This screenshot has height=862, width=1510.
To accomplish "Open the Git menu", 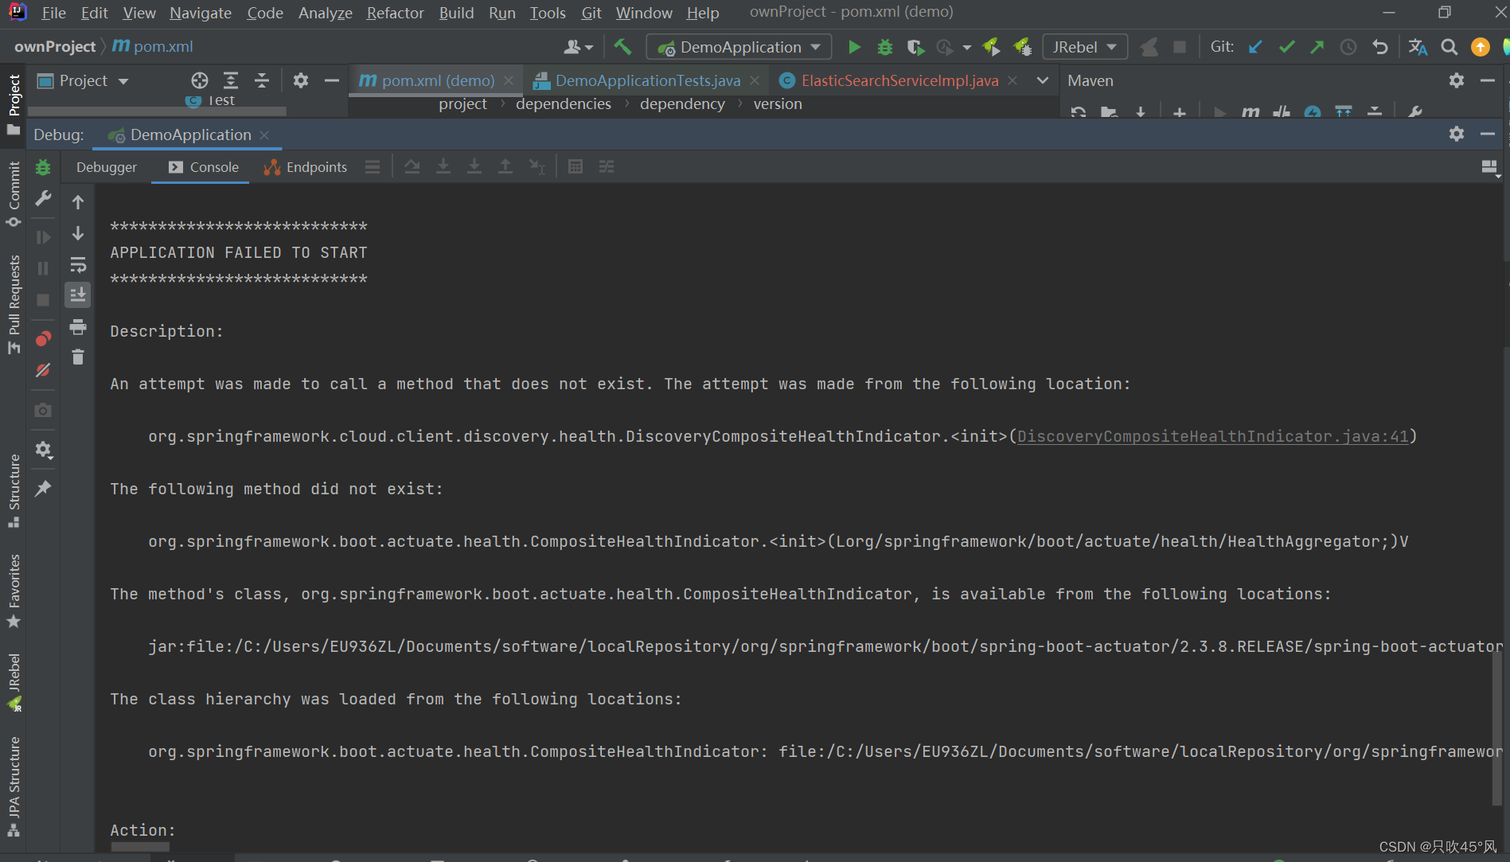I will [x=591, y=13].
